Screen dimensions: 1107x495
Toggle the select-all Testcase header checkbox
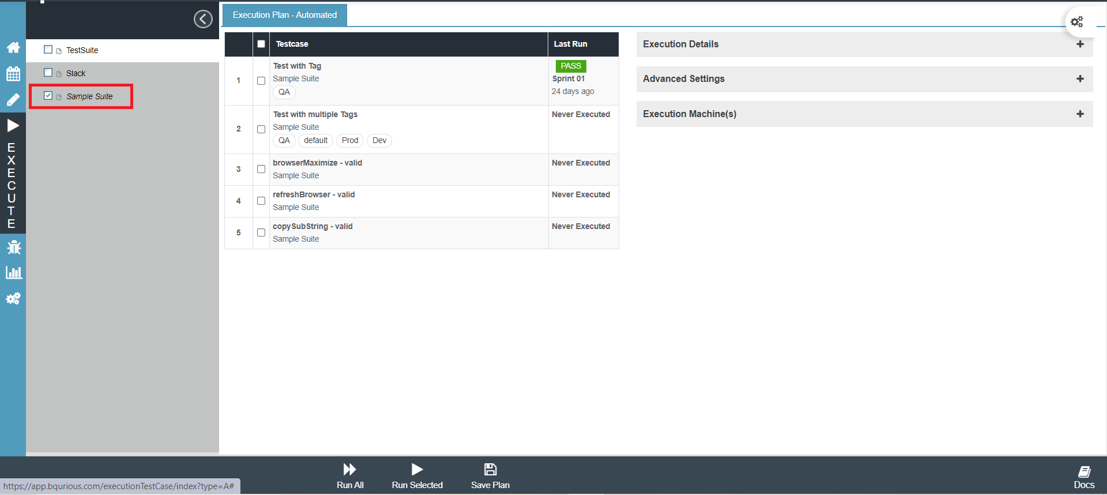[x=261, y=44]
